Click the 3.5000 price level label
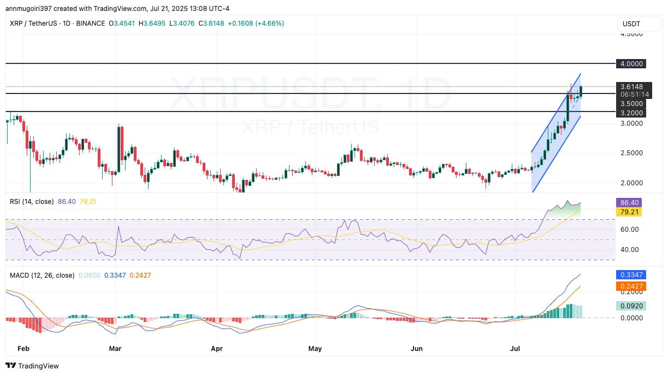The width and height of the screenshot is (668, 375). point(631,103)
